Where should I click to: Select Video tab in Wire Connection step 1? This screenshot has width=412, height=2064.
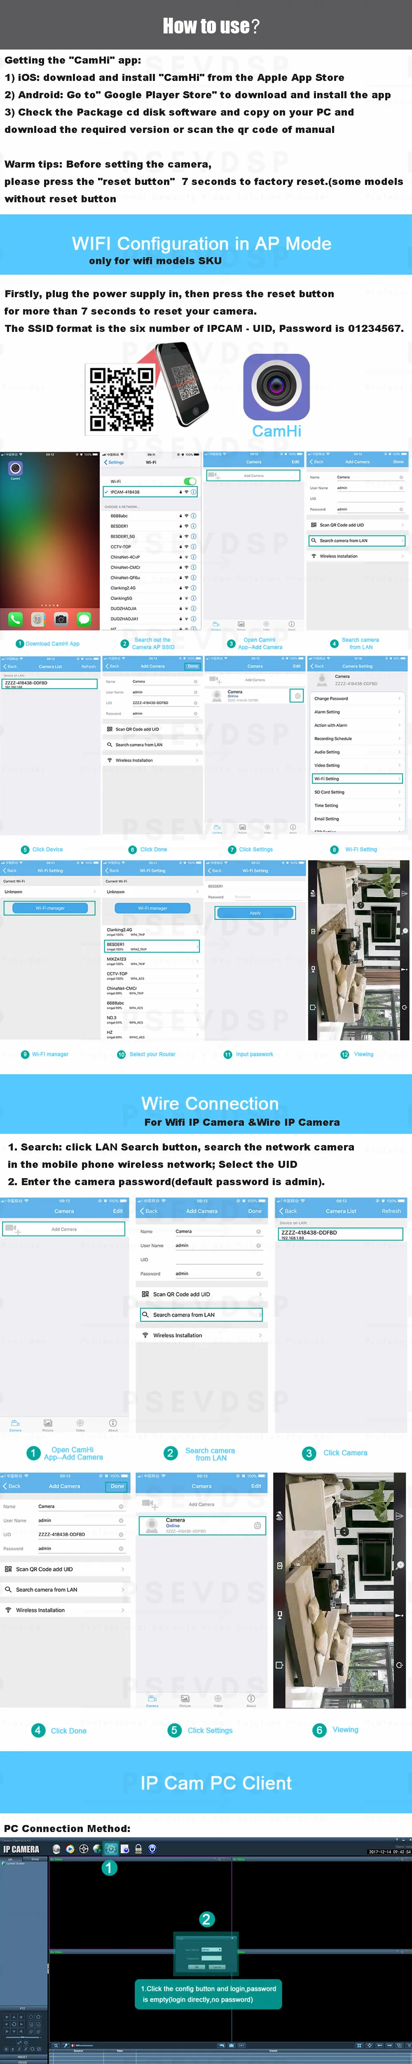click(80, 1425)
